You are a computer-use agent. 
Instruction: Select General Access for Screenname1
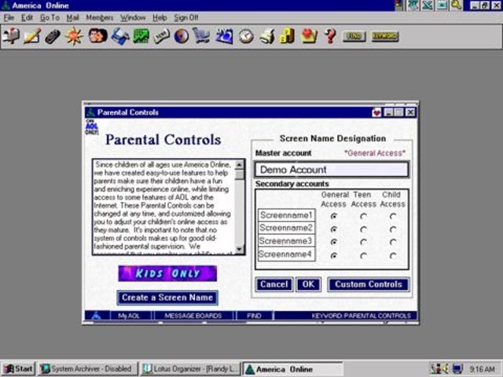click(334, 217)
